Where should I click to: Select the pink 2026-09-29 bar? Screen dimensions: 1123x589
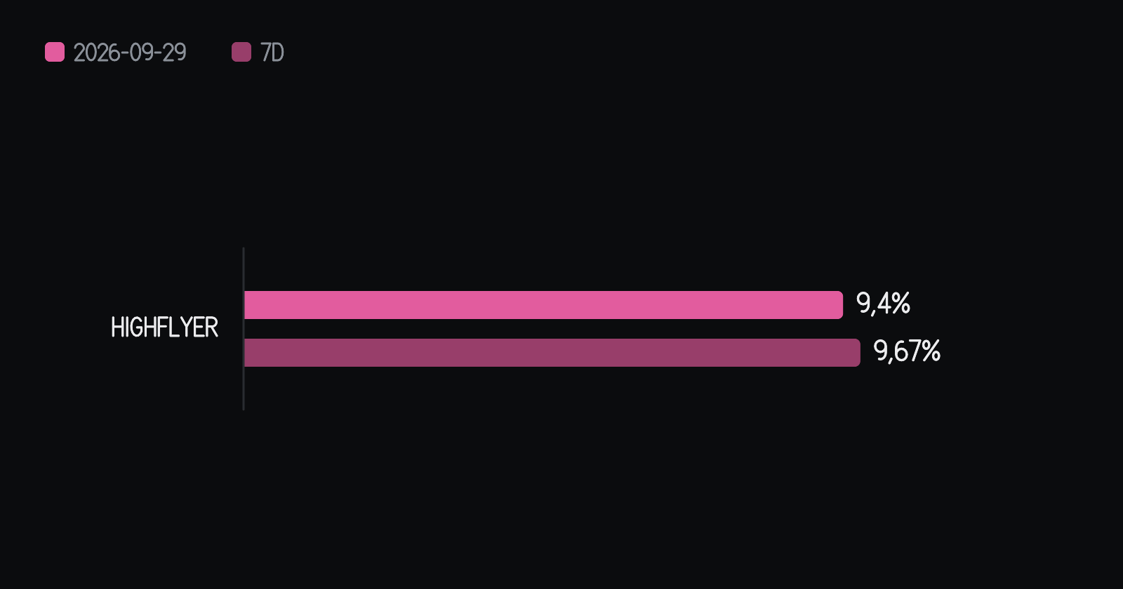(x=543, y=305)
